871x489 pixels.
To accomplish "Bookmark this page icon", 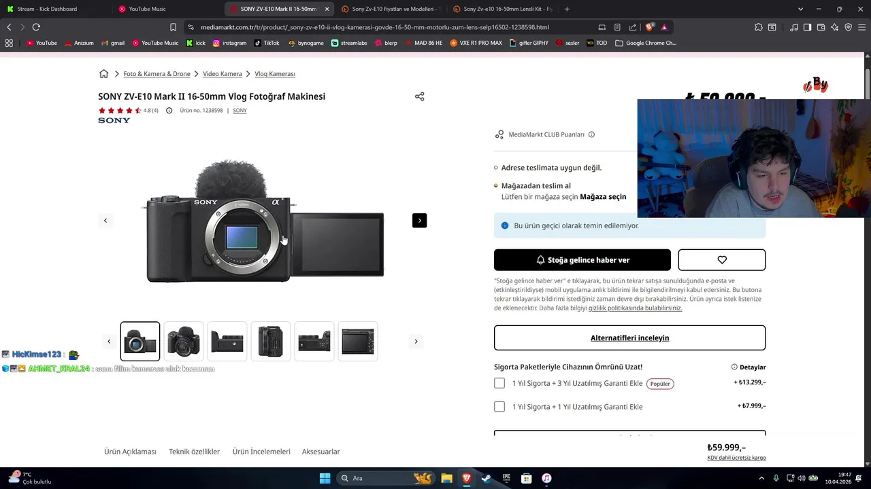I will [173, 27].
